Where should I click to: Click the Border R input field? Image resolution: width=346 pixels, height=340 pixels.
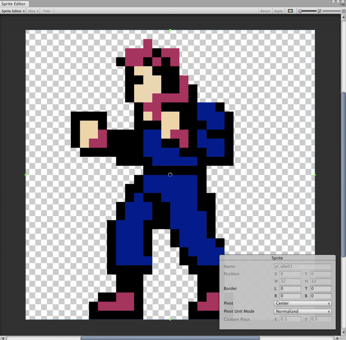tap(290, 296)
